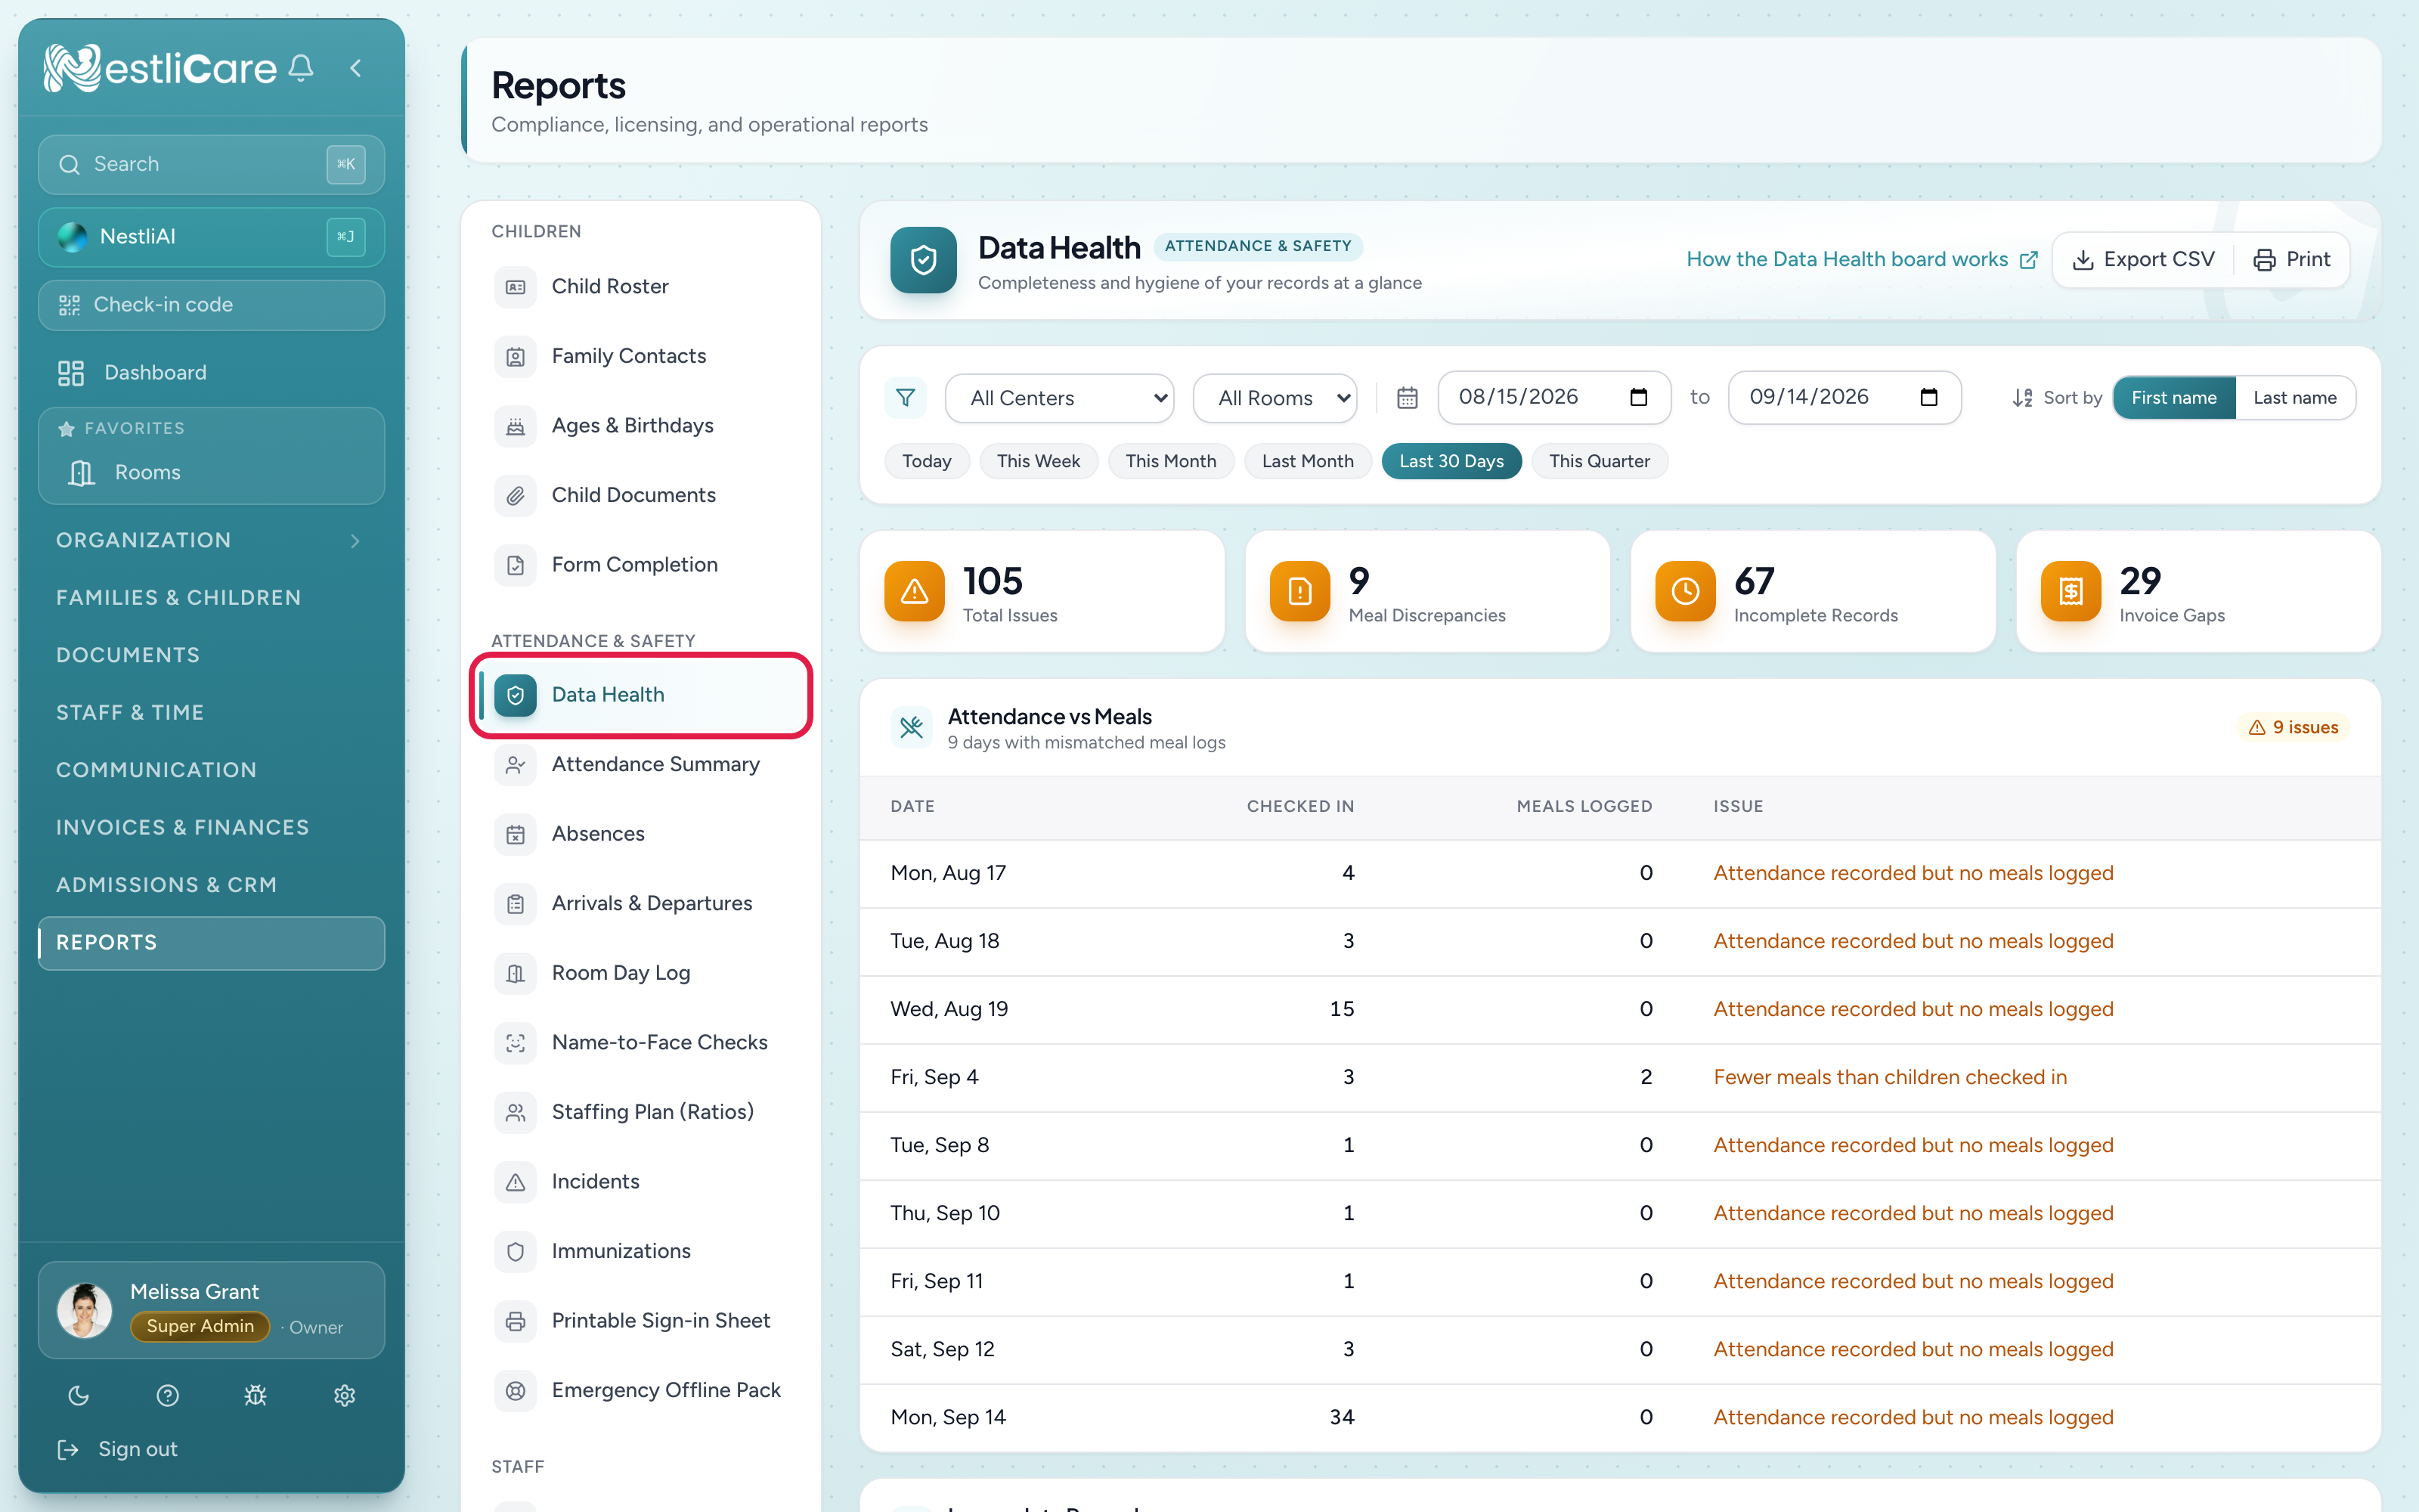Click the 9 Meal Discrepancies card
Screen dimensions: 2419x1512
click(x=1427, y=592)
